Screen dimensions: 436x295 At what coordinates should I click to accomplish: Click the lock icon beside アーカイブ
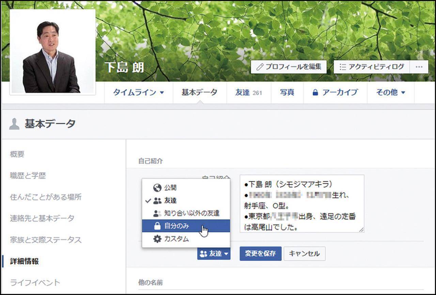(315, 93)
